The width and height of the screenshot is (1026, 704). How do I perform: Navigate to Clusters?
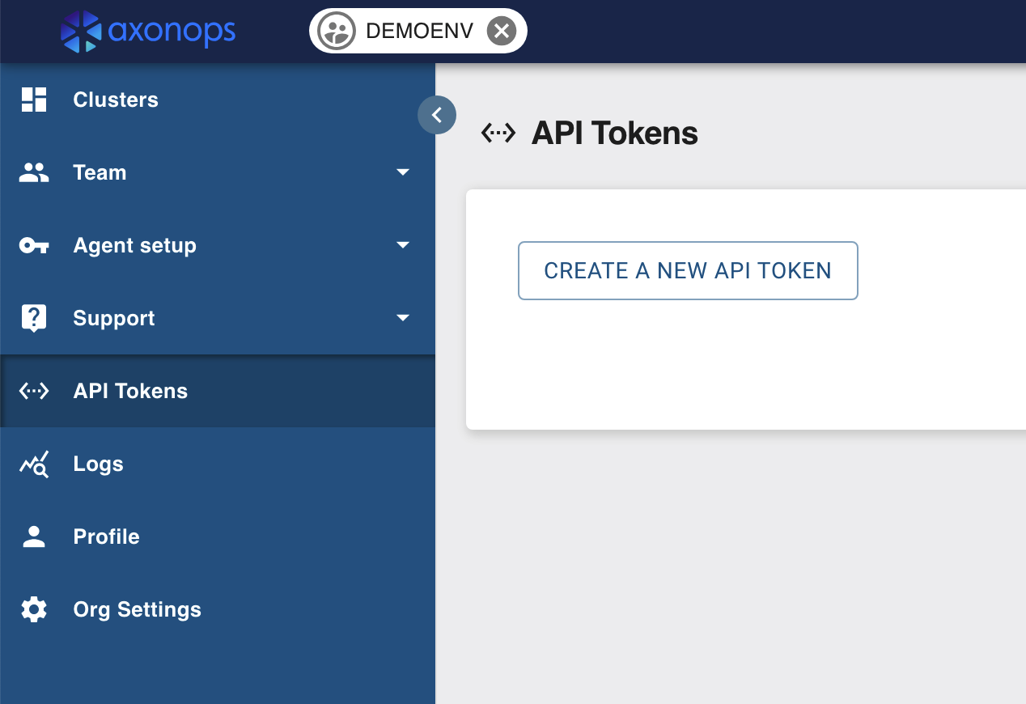116,100
